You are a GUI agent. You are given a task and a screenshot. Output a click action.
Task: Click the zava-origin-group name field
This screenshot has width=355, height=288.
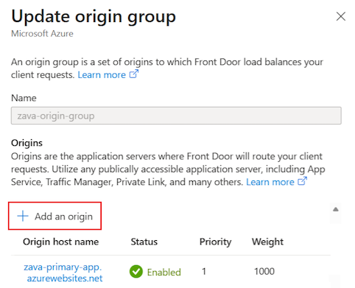pos(176,116)
